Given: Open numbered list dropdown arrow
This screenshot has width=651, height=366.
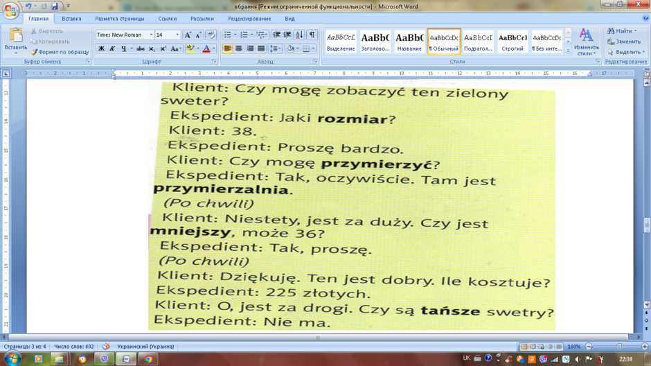Looking at the screenshot, I should (x=251, y=35).
